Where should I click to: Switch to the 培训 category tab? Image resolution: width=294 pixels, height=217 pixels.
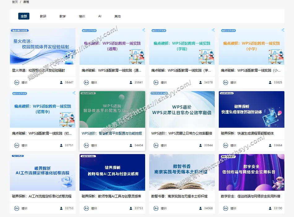[x=82, y=16]
